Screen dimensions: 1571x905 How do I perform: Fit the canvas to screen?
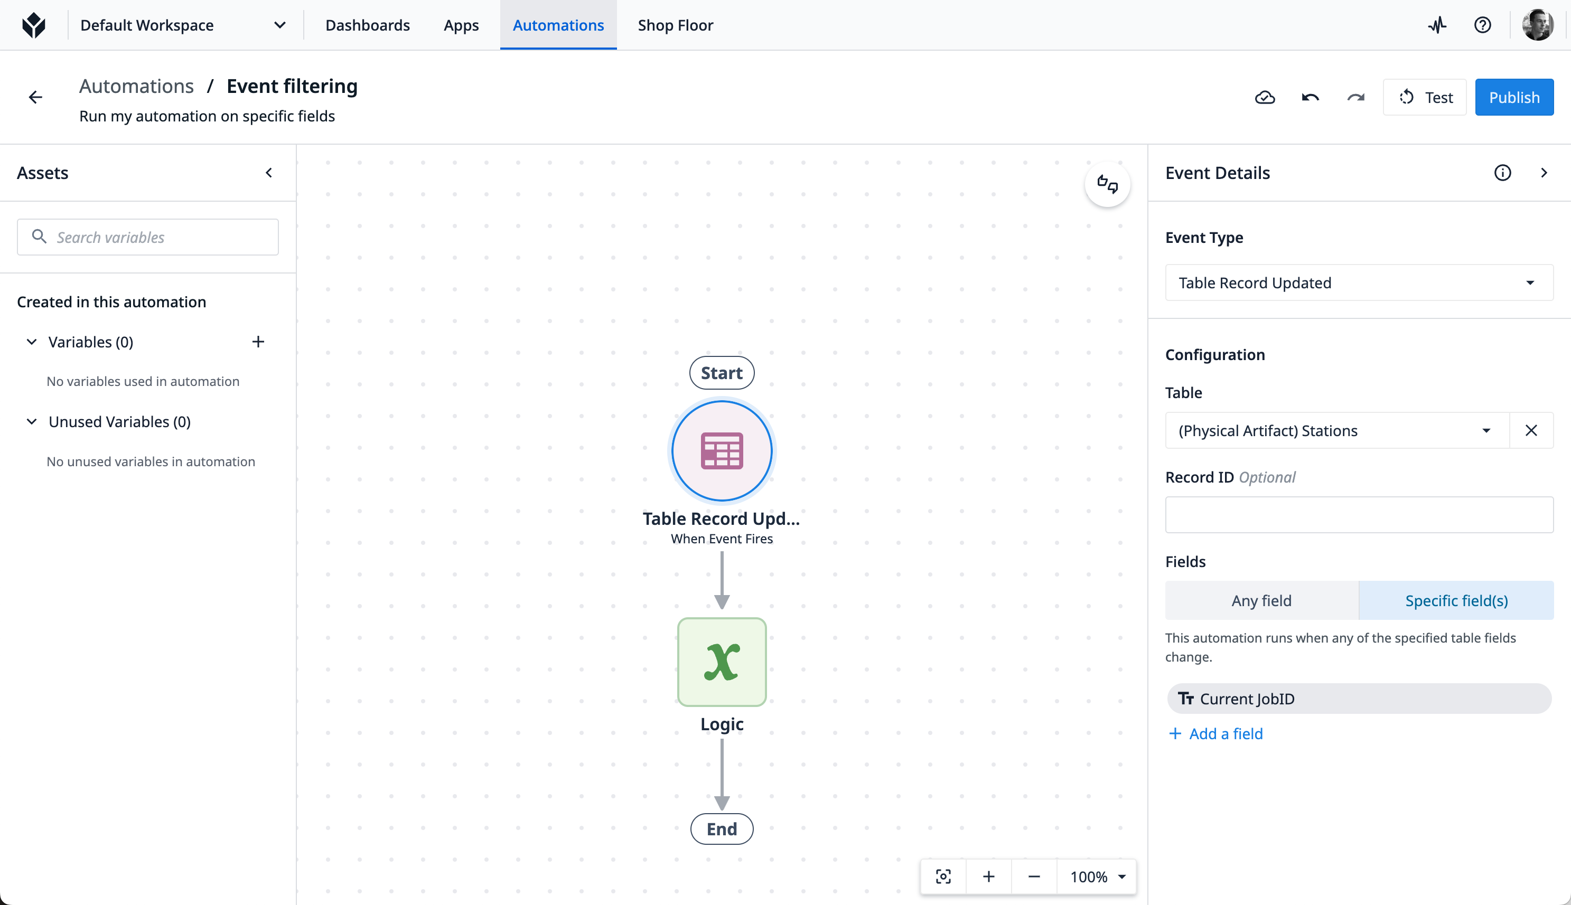click(x=943, y=876)
